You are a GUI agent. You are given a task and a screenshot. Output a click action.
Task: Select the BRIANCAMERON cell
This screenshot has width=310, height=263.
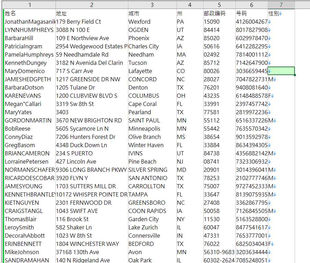[30, 153]
